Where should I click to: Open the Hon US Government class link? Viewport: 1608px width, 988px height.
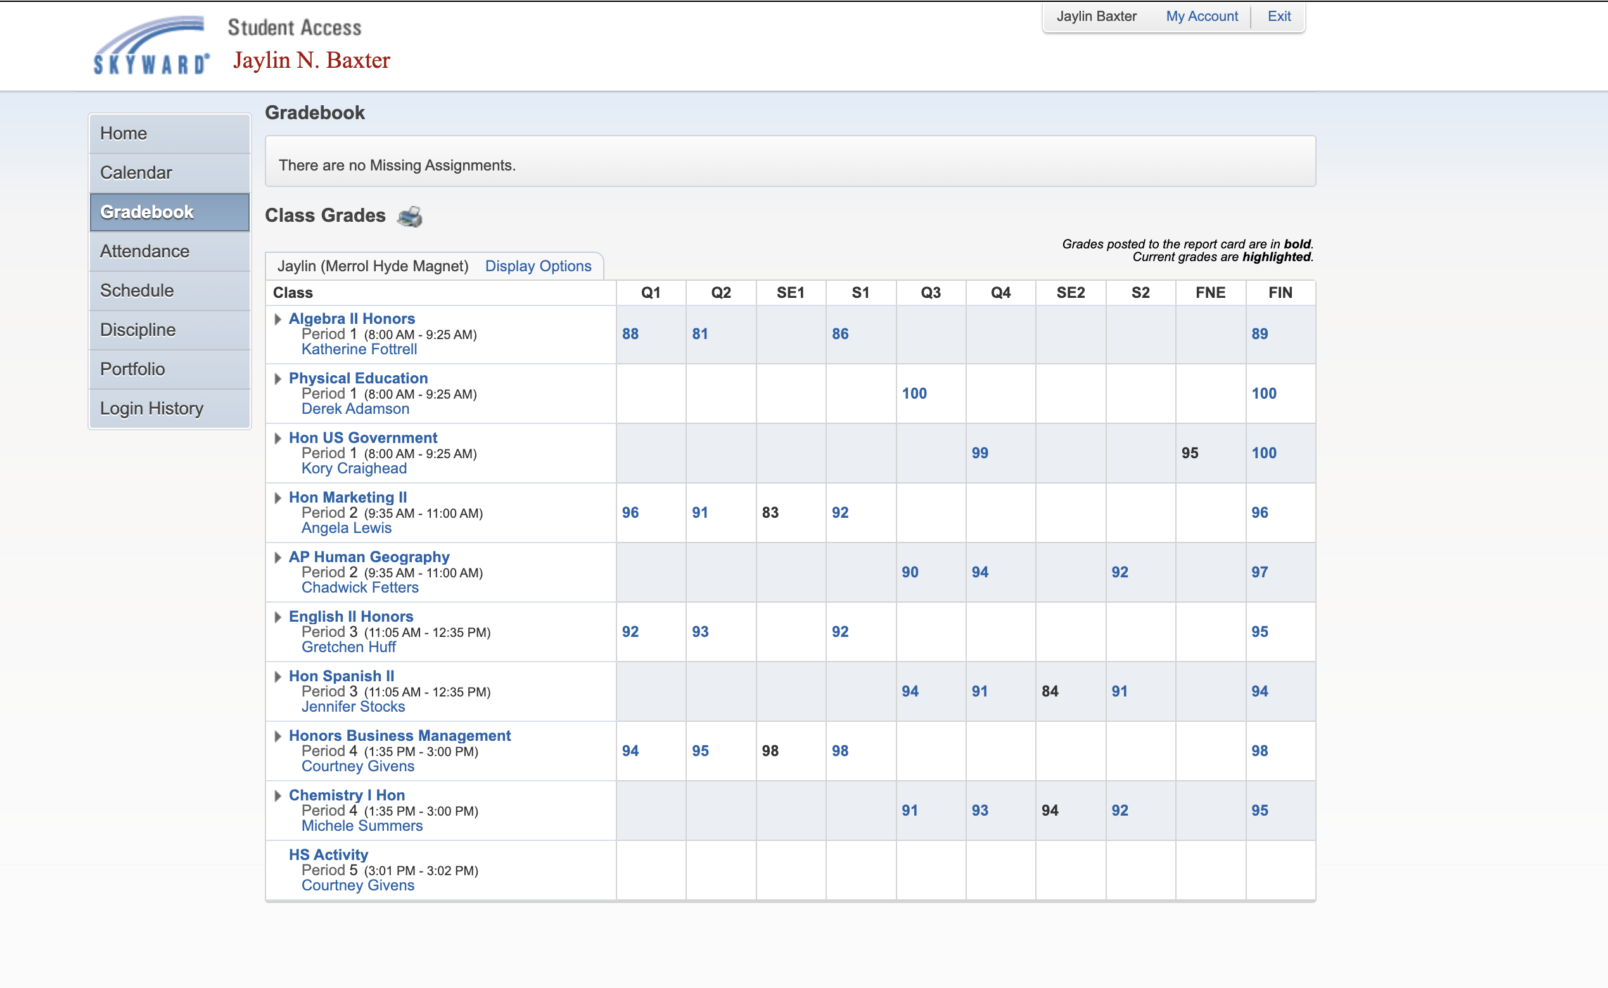pos(363,437)
